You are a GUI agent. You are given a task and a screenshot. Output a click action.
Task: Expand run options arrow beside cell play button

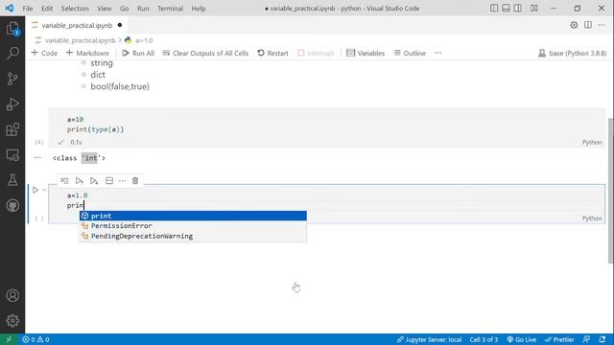point(44,190)
